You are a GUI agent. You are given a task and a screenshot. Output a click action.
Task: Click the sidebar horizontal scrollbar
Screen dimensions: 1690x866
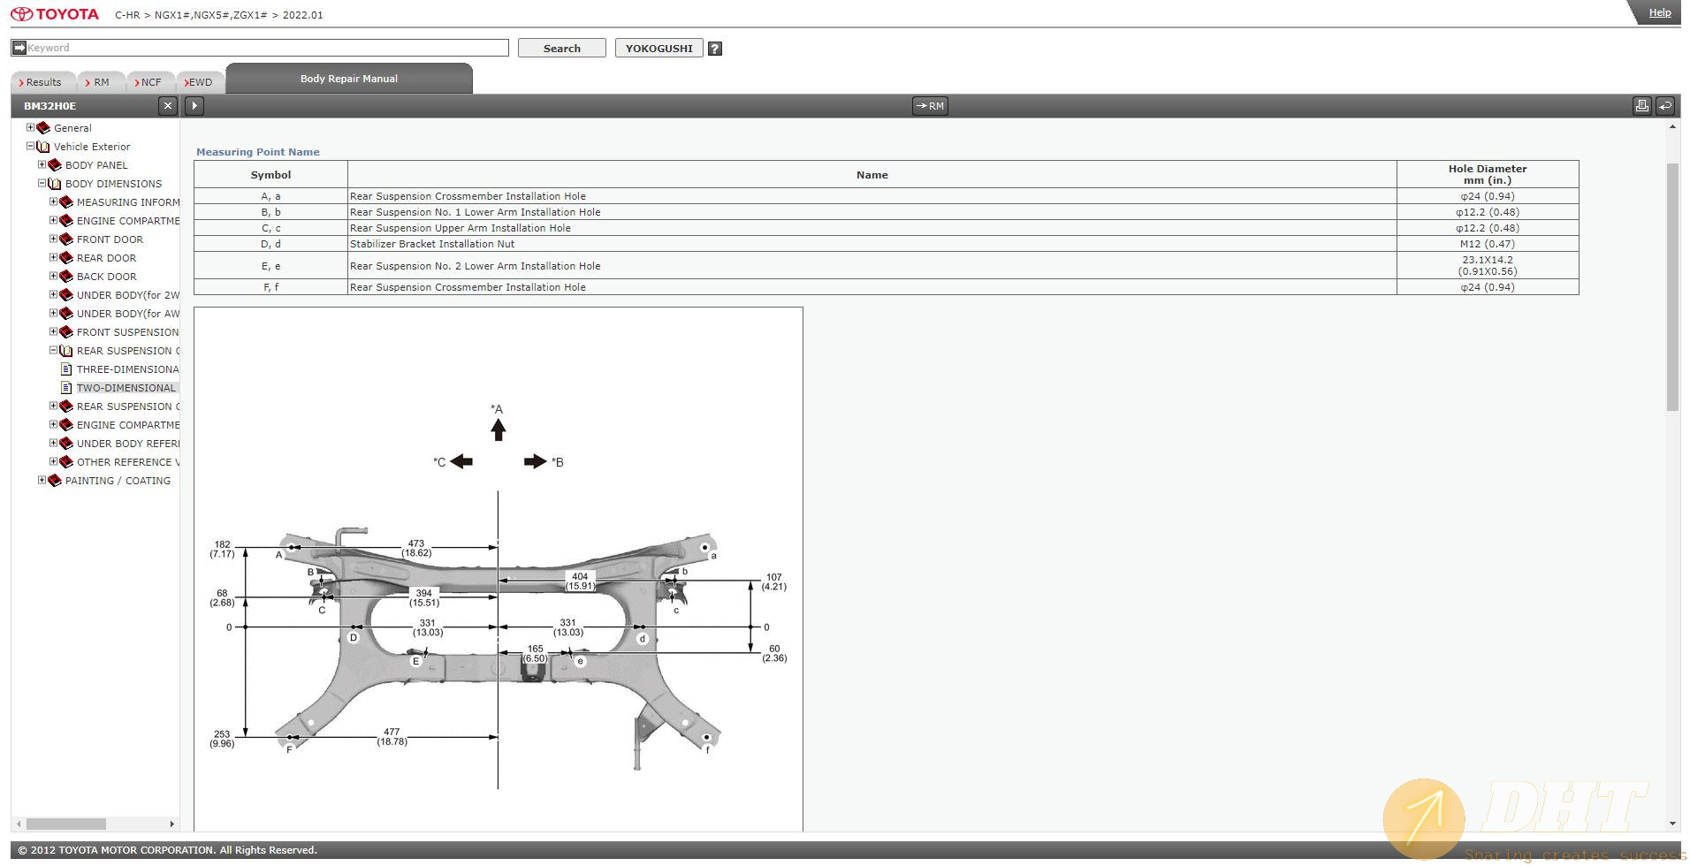click(x=66, y=824)
